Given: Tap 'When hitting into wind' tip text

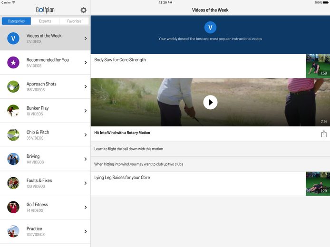Looking at the screenshot, I should (139, 164).
